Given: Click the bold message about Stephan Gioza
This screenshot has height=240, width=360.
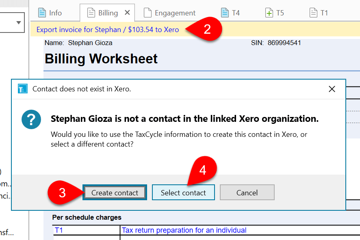Looking at the screenshot, I should [x=184, y=119].
